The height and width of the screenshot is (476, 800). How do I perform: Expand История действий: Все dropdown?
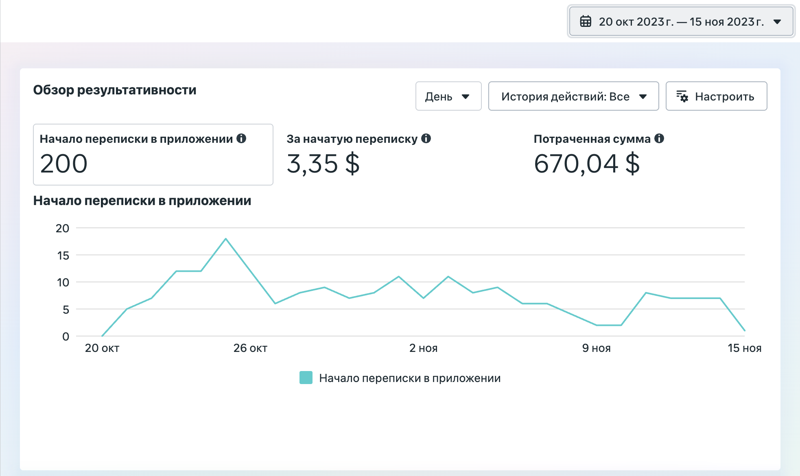(573, 96)
